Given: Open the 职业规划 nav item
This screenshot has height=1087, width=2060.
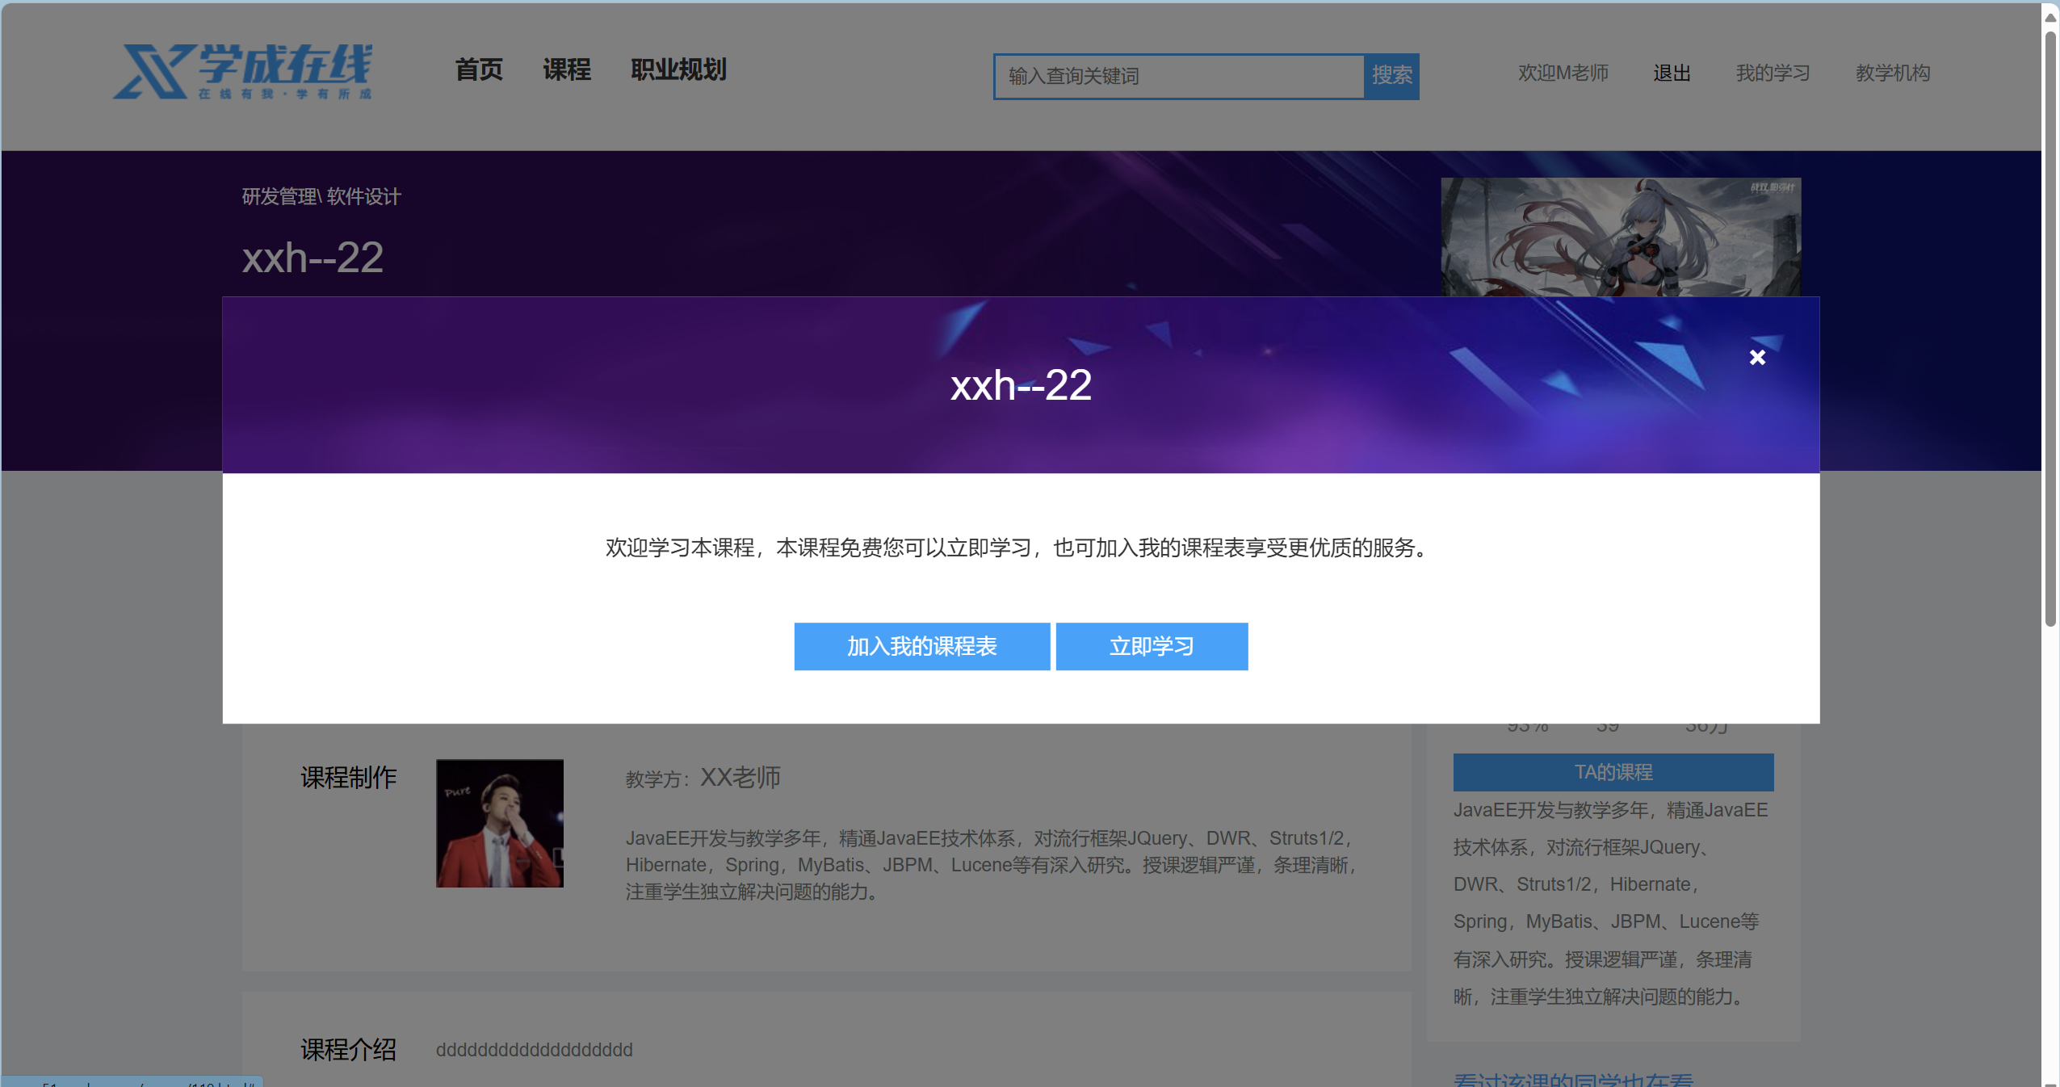Looking at the screenshot, I should [x=678, y=70].
